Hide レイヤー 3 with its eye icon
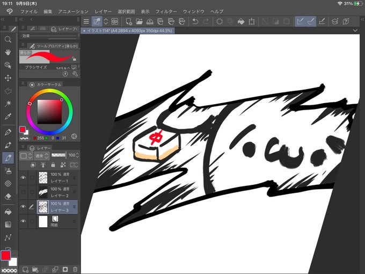Image resolution: width=365 pixels, height=274 pixels. coord(23,207)
